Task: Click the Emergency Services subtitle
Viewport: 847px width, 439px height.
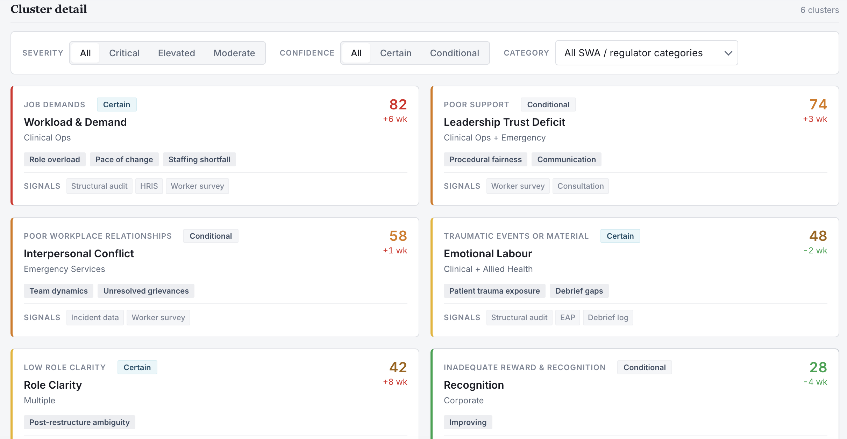Action: [64, 269]
